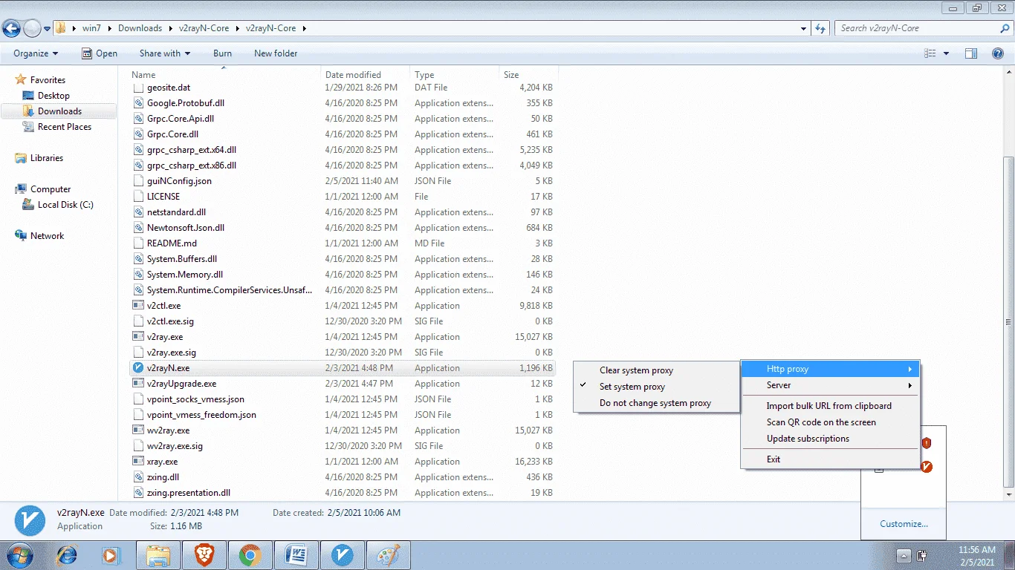Screen dimensions: 1015x570
Task: Open Downloads in the Favorites list
Action: click(x=59, y=111)
